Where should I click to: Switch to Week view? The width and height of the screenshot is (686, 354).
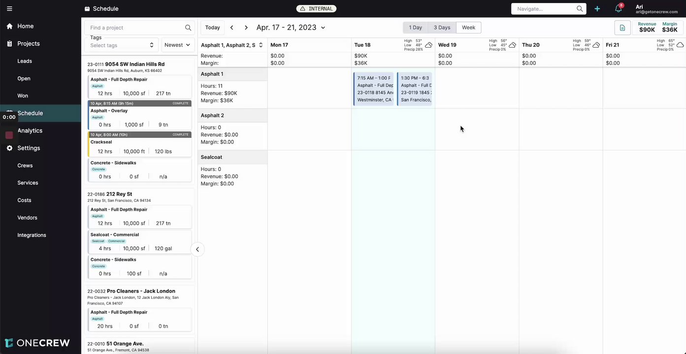468,28
